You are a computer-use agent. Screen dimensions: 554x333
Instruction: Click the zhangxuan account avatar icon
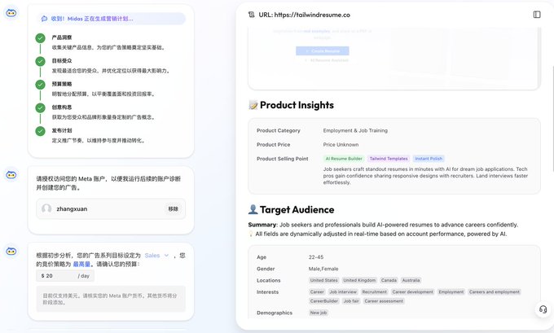pyautogui.click(x=46, y=209)
